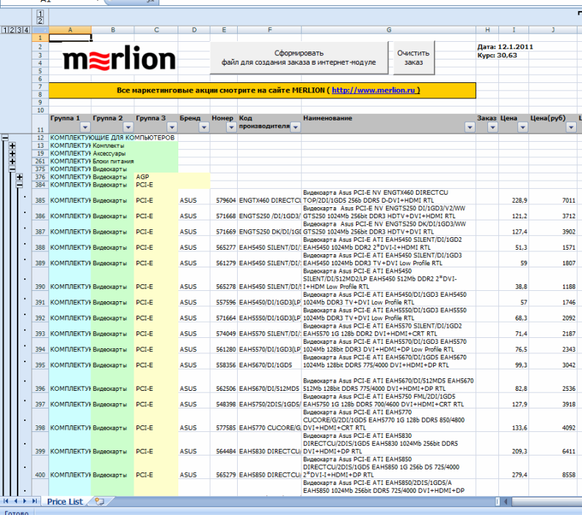Collapse the Видеокарты group at row 375
Image resolution: width=582 pixels, height=515 pixels.
click(x=12, y=169)
